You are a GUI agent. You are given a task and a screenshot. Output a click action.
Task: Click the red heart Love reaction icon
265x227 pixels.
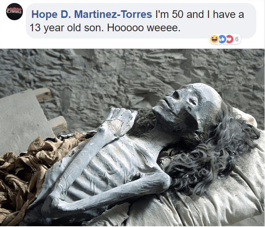230,39
